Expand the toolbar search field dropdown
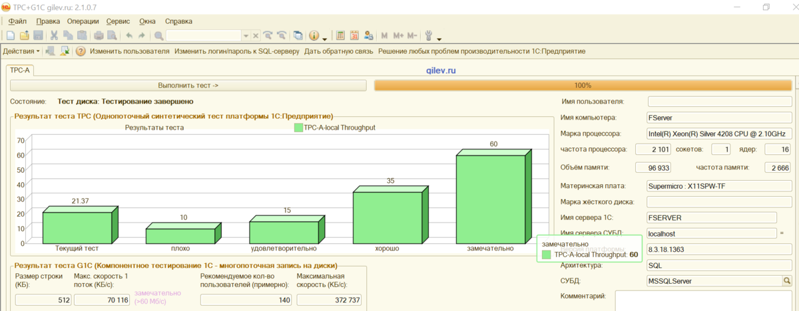The height and width of the screenshot is (311, 799). tap(246, 35)
